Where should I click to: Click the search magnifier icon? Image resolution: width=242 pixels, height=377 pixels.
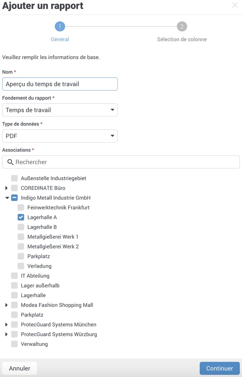pos(10,162)
